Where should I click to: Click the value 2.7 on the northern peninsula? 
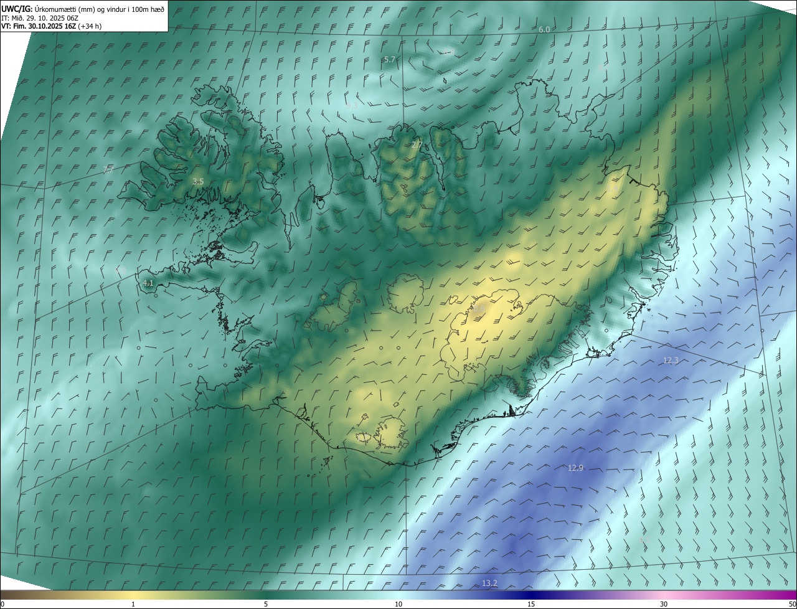point(417,144)
